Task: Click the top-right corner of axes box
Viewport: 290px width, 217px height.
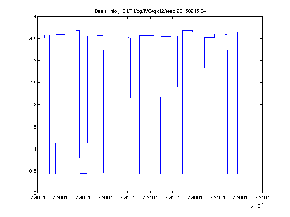Action: (262, 16)
